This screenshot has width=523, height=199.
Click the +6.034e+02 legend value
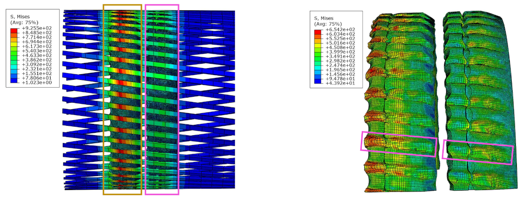tap(340, 34)
